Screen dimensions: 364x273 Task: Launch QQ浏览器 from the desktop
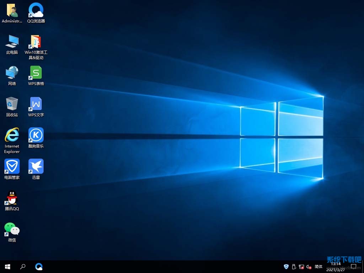pos(36,11)
